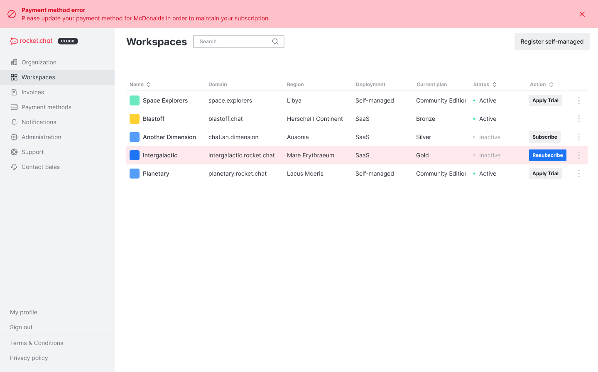Open the Privacy policy link
The width and height of the screenshot is (598, 372).
click(29, 358)
